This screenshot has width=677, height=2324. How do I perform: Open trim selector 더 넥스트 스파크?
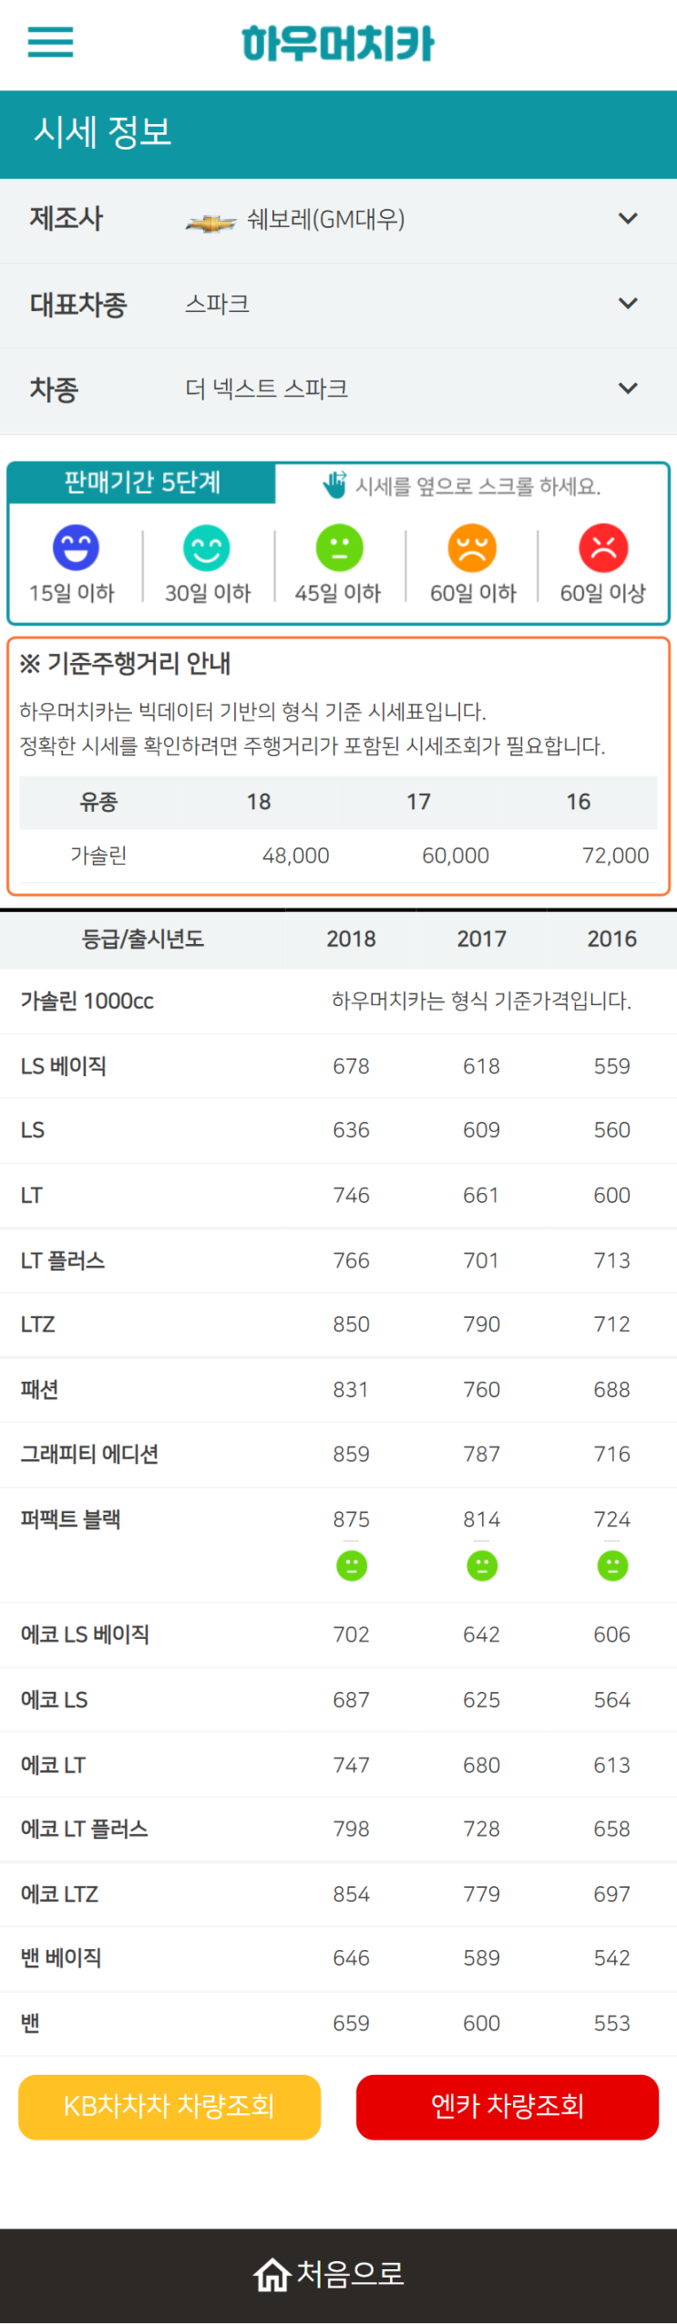click(338, 389)
